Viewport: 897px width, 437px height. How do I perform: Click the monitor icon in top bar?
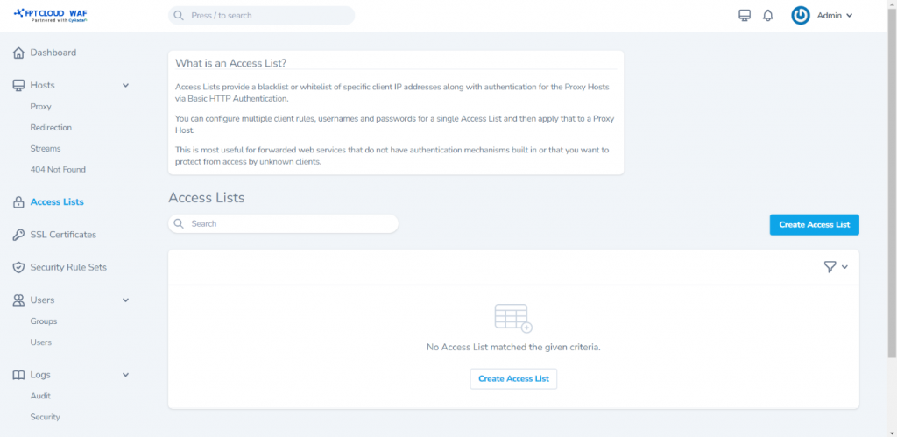pyautogui.click(x=745, y=16)
